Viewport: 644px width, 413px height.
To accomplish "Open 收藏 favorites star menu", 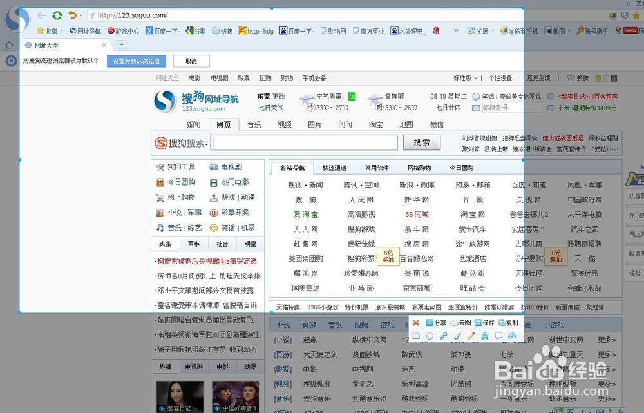I will click(x=50, y=31).
